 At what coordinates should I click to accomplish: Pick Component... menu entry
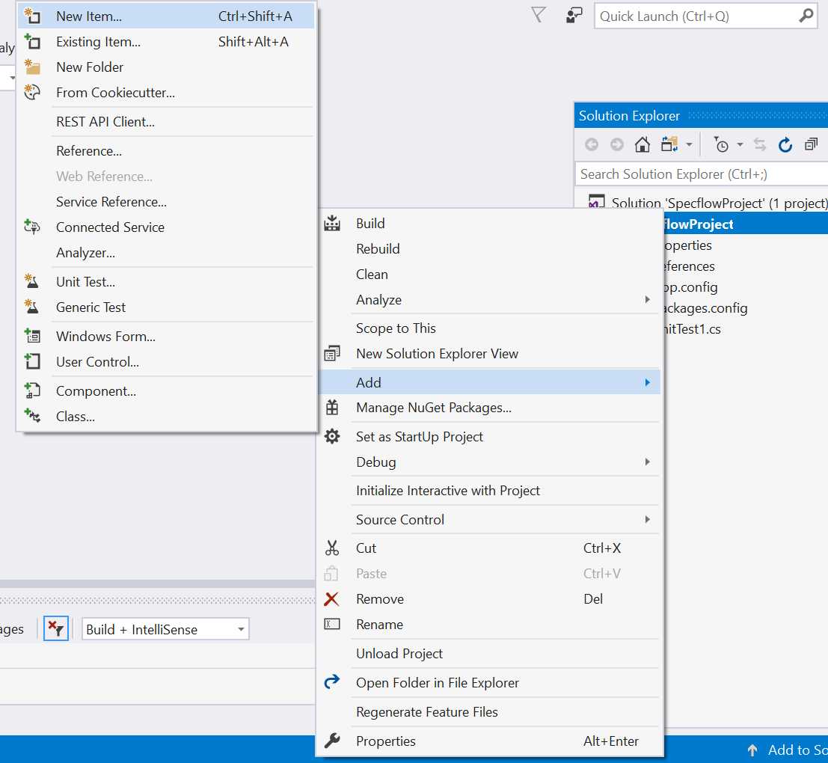pyautogui.click(x=166, y=391)
